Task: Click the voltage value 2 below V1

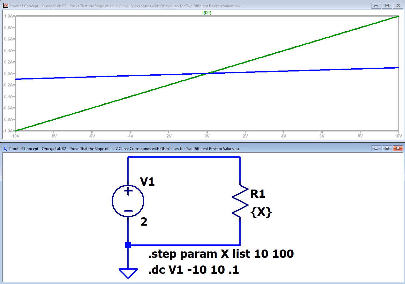Action: [144, 222]
